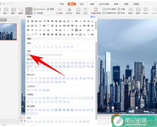Image resolution: width=157 pixels, height=127 pixels.
Task: Redo the last action
Action: click(x=8, y=4)
